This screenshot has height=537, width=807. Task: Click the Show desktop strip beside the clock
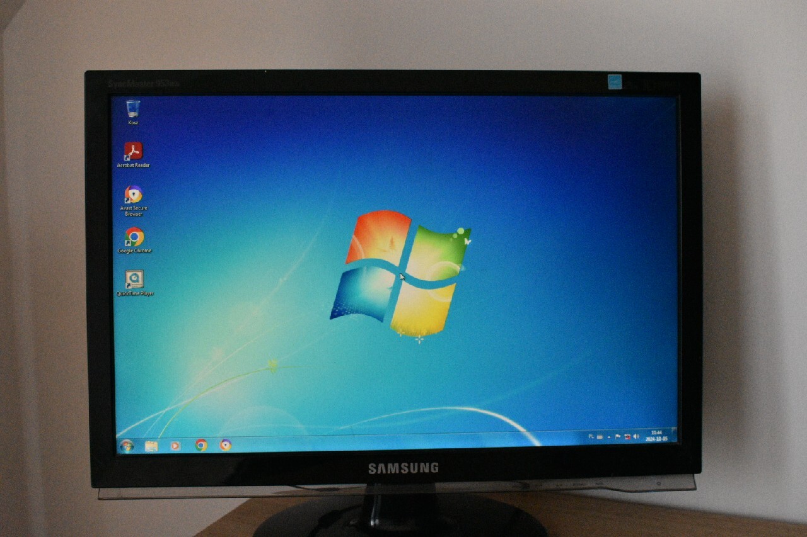click(x=675, y=436)
